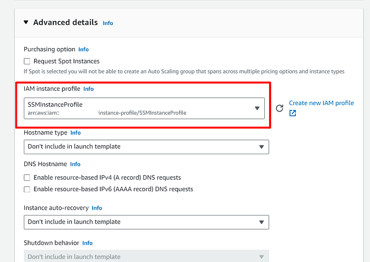Click the refresh IAM profiles icon
Screen dimensions: 370x262
pos(280,108)
